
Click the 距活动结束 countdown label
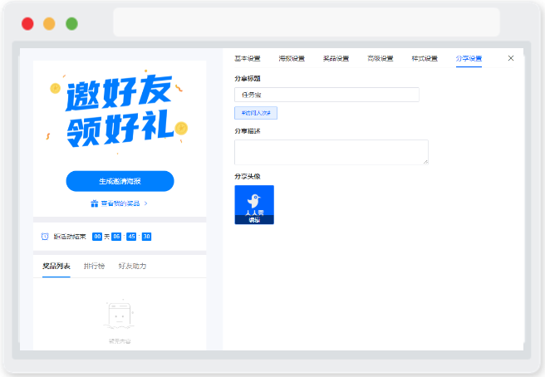click(70, 237)
